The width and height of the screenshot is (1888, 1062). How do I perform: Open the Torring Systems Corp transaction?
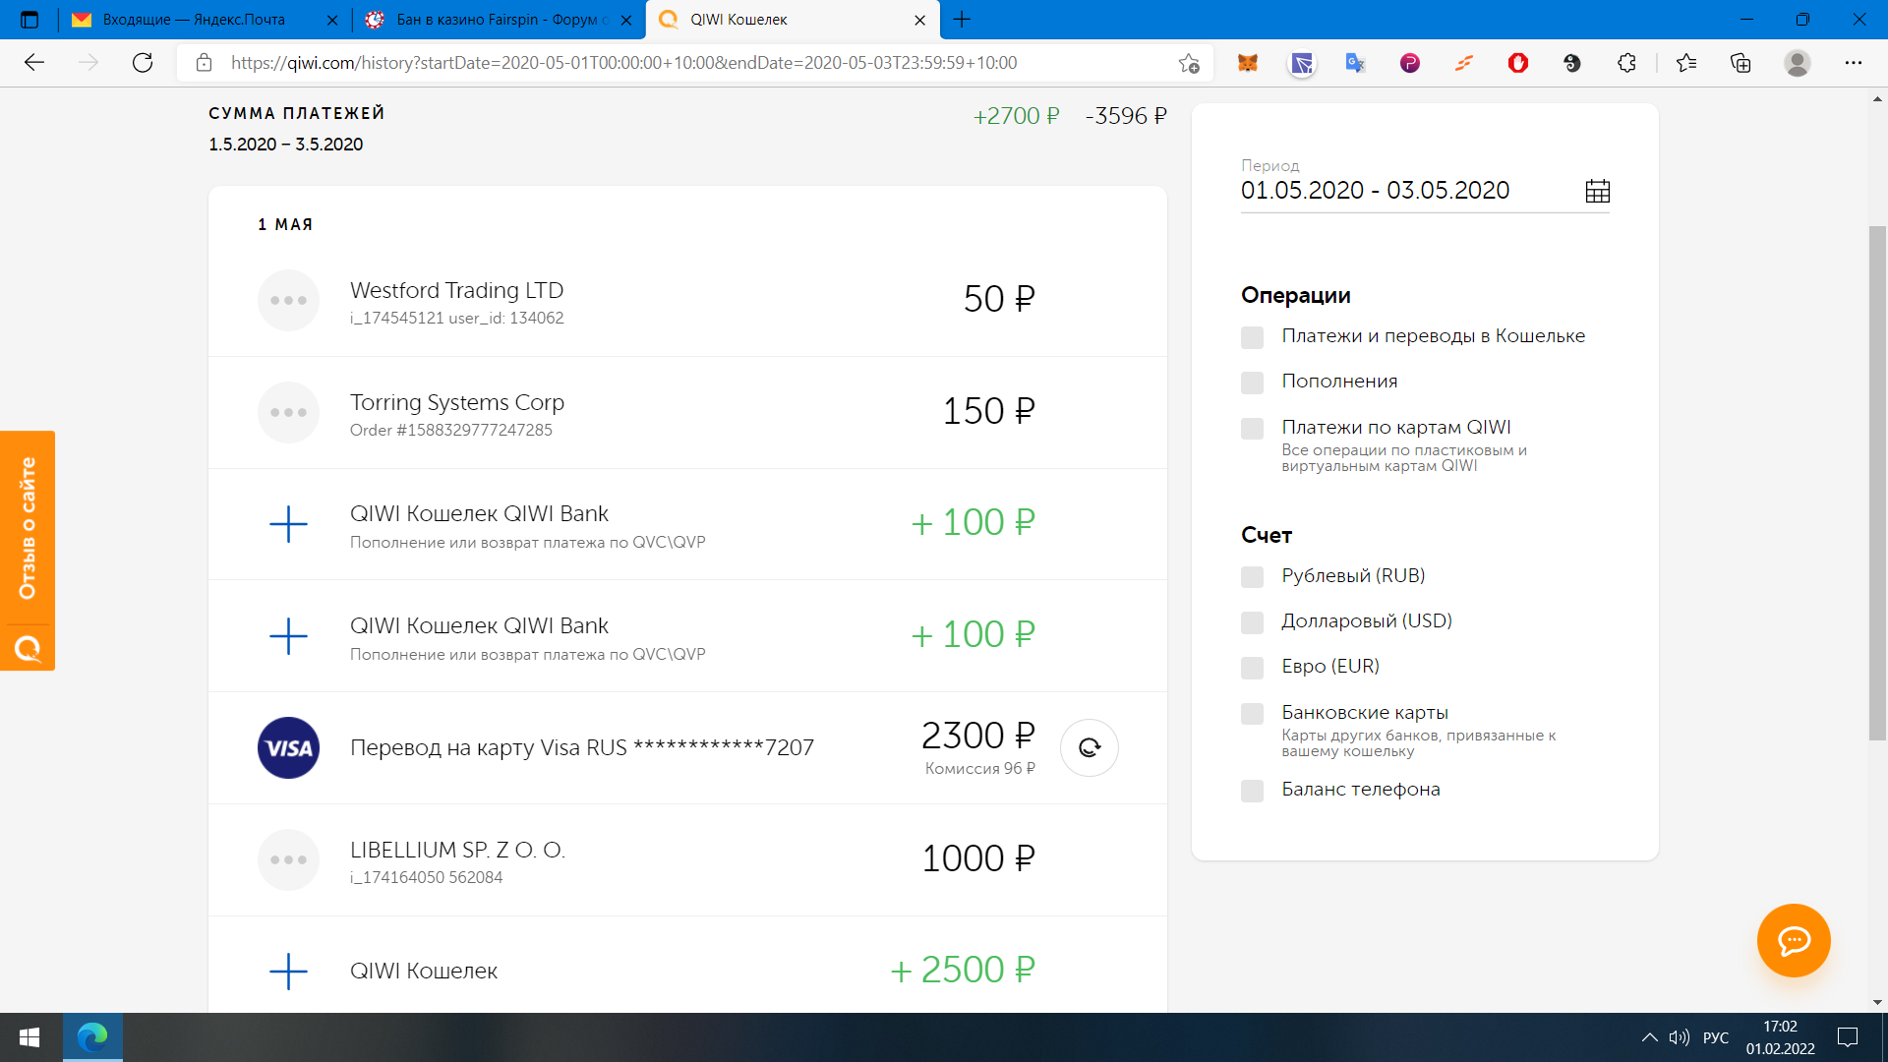(x=687, y=413)
